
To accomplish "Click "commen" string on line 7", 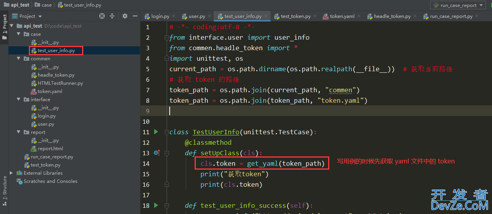I will [x=343, y=90].
